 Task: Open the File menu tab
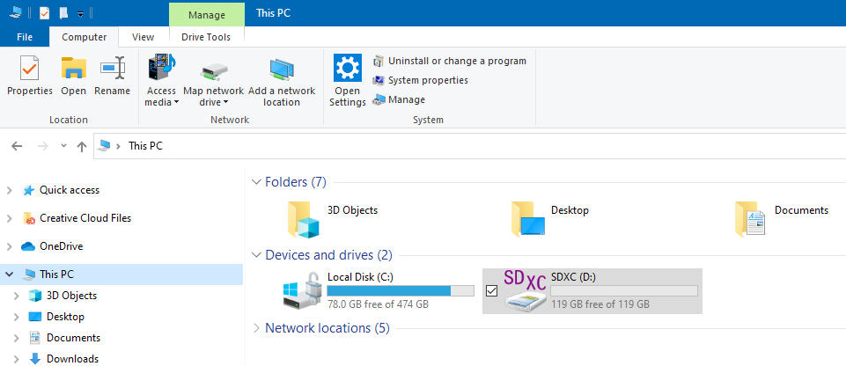[x=25, y=37]
